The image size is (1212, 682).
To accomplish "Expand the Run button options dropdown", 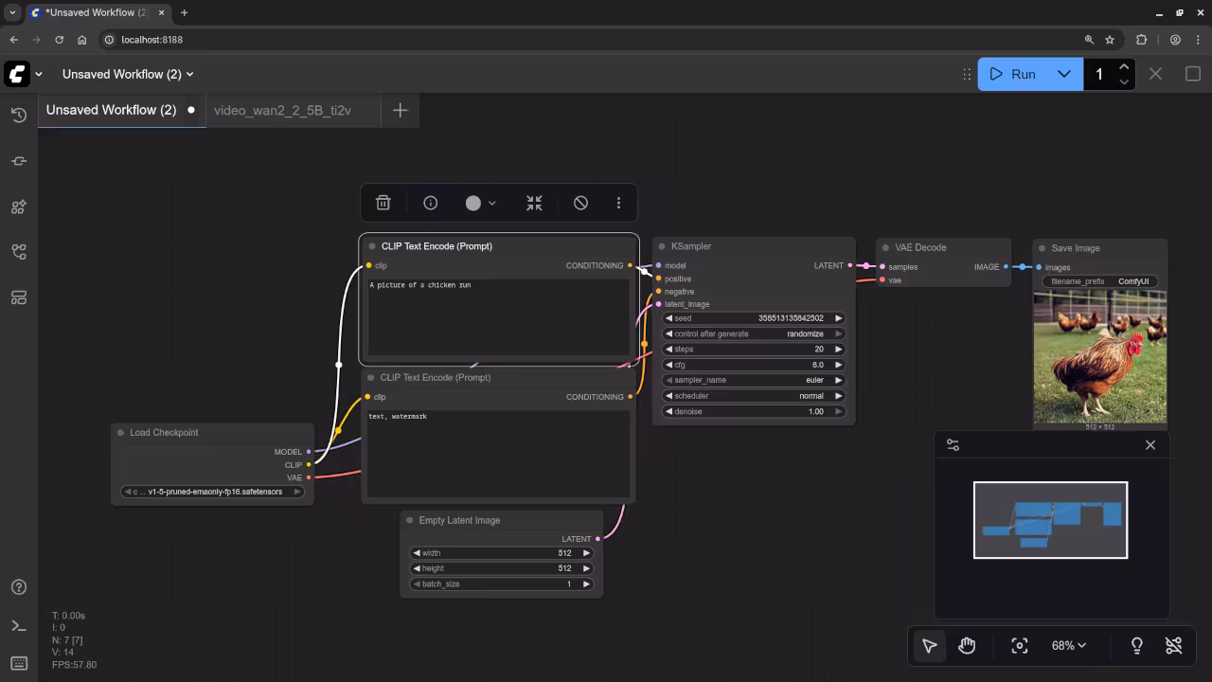I will (x=1063, y=74).
